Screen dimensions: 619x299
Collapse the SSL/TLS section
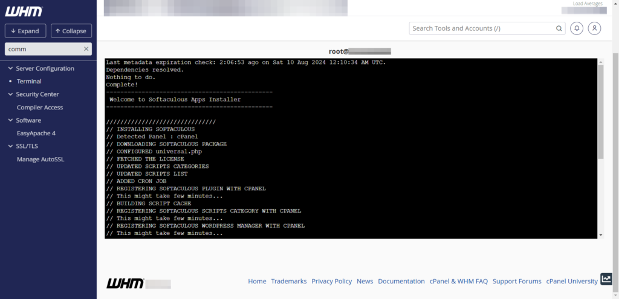click(10, 146)
